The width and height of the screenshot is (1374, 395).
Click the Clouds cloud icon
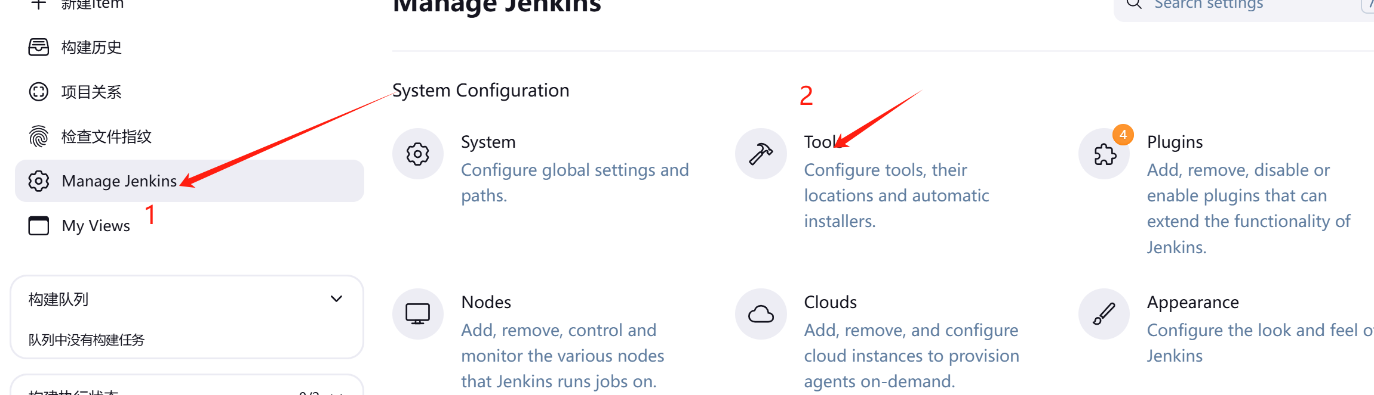pos(761,314)
